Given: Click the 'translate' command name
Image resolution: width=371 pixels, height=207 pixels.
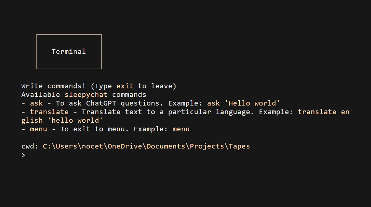Looking at the screenshot, I should [50, 111].
